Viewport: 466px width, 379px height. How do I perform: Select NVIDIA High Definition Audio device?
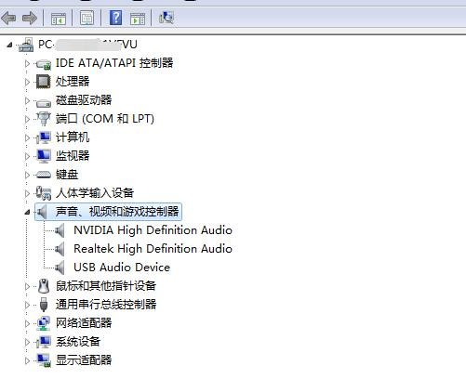coord(153,230)
